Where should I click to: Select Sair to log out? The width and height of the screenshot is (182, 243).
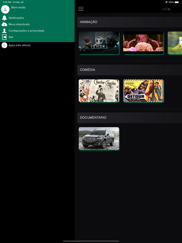tap(11, 37)
